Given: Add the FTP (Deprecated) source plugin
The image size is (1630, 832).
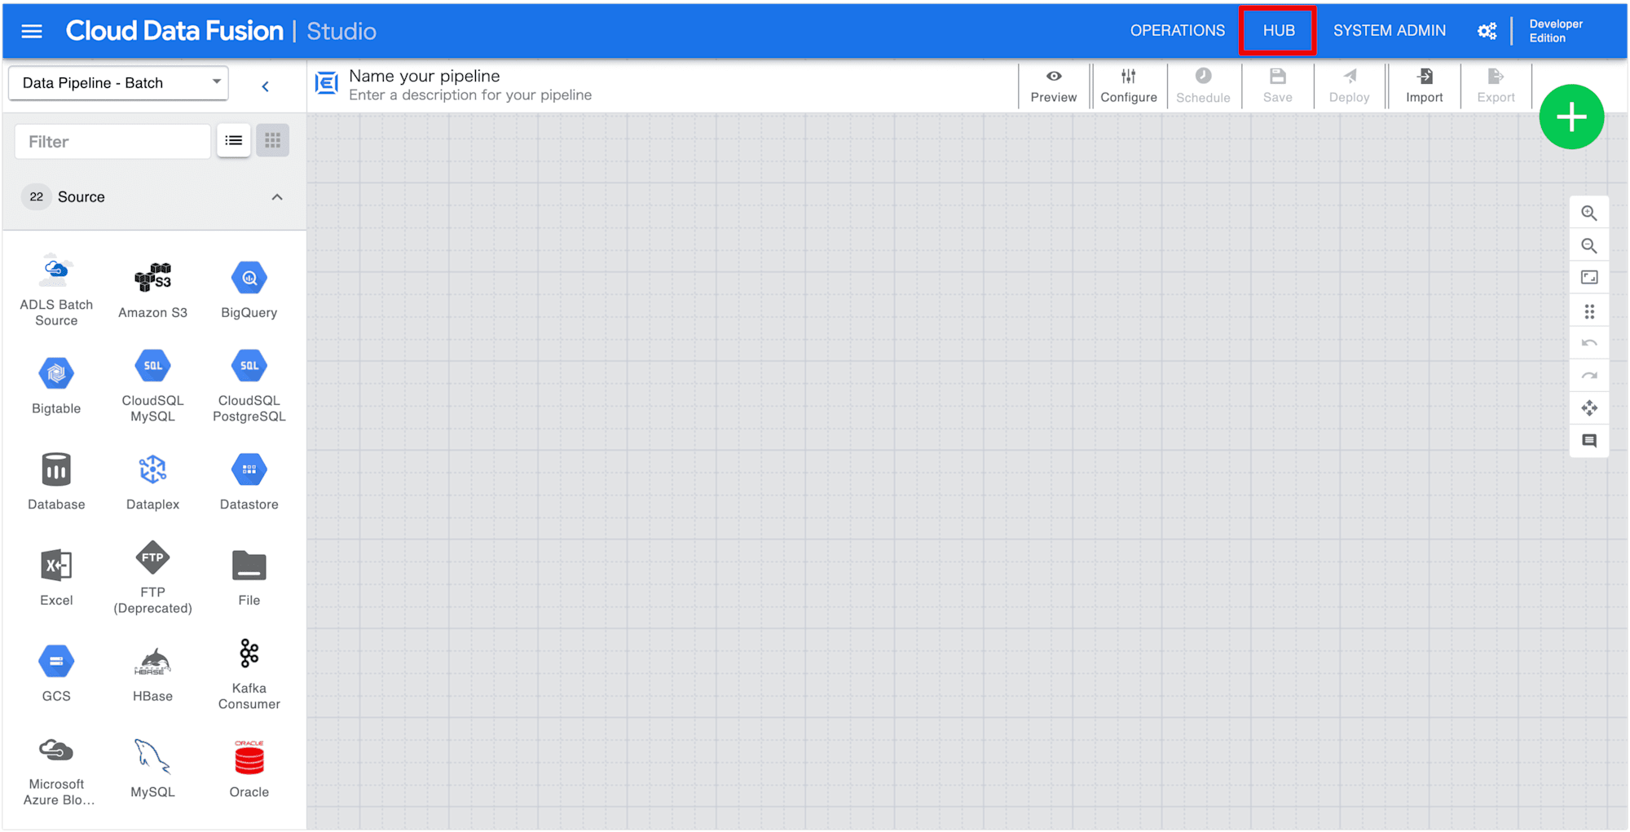Looking at the screenshot, I should pyautogui.click(x=152, y=578).
